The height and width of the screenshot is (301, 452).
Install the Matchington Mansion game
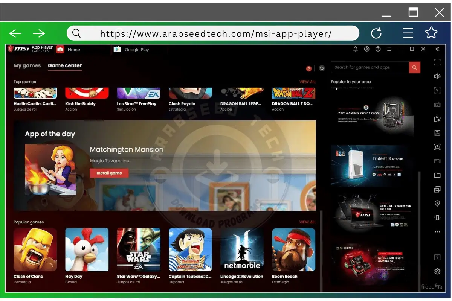pos(109,173)
